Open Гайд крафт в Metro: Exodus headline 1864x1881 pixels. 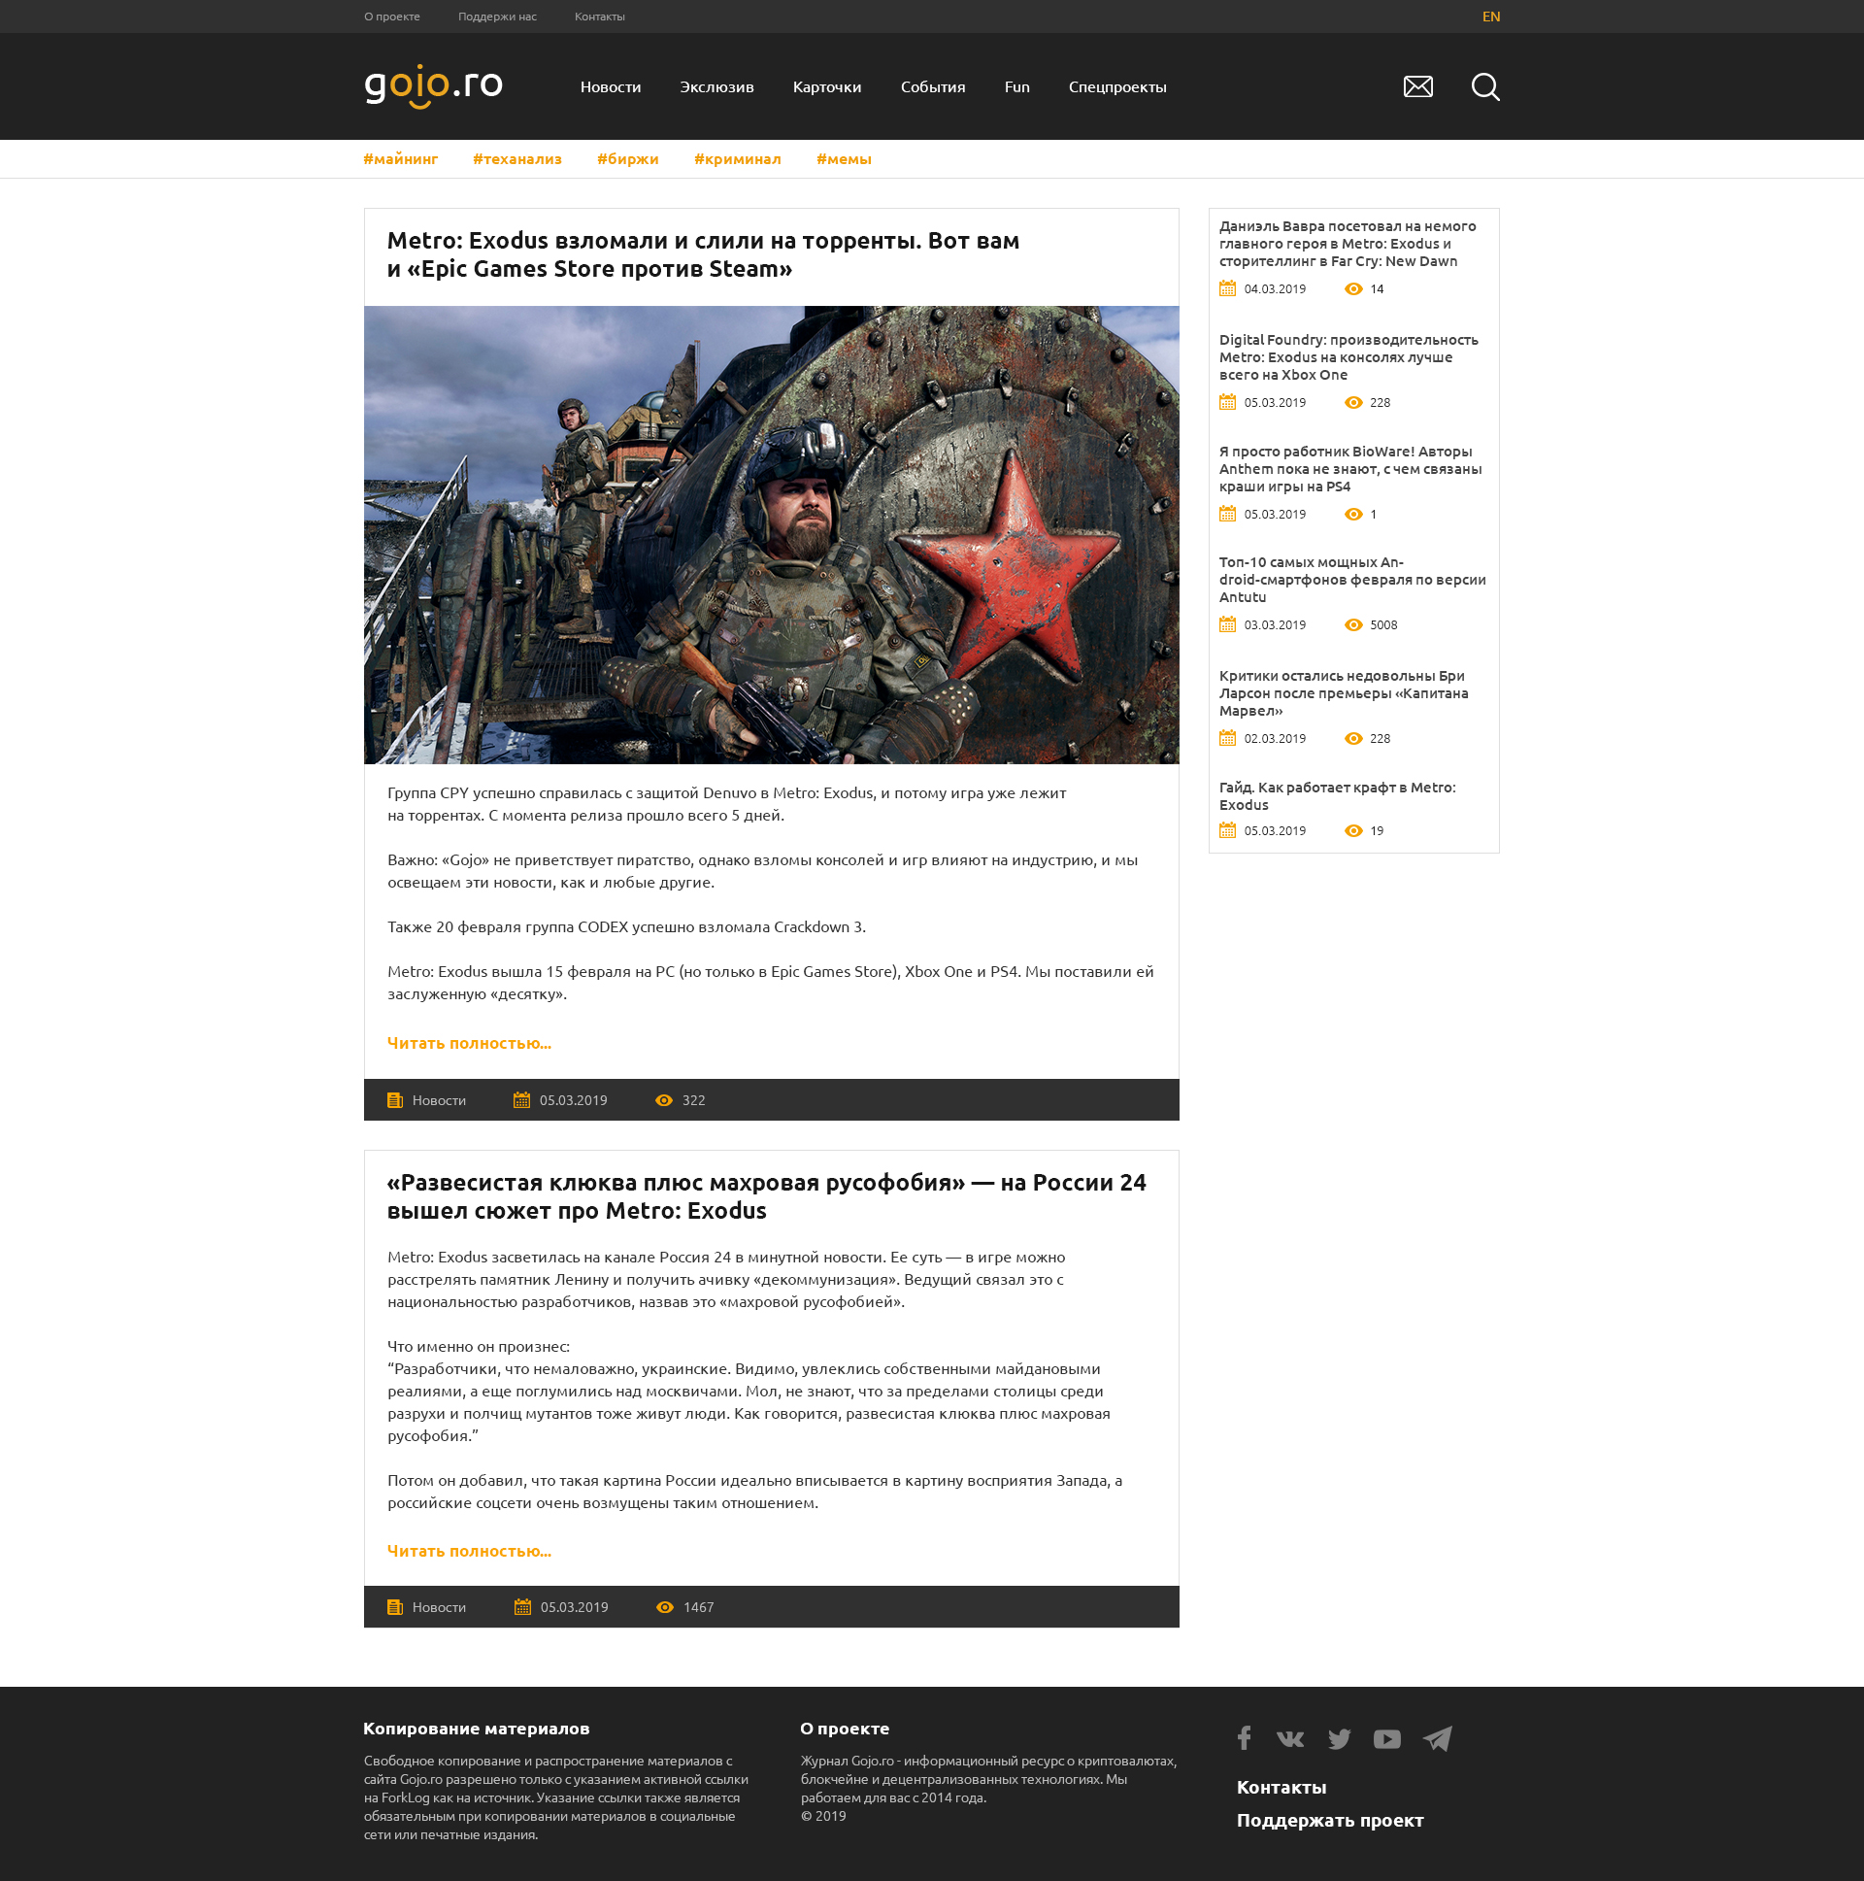[x=1337, y=796]
